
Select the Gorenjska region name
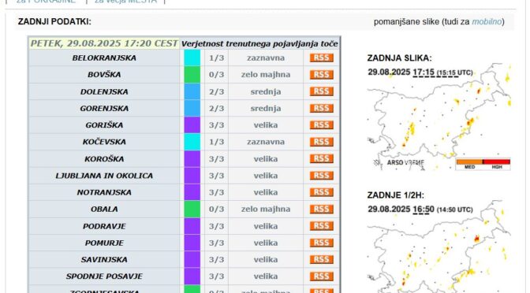pyautogui.click(x=104, y=109)
